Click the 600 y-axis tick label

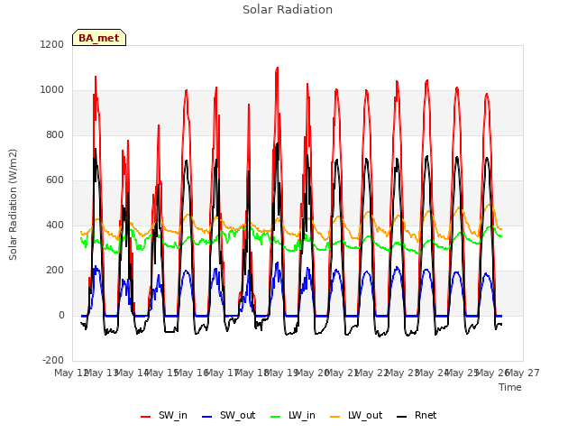point(55,180)
